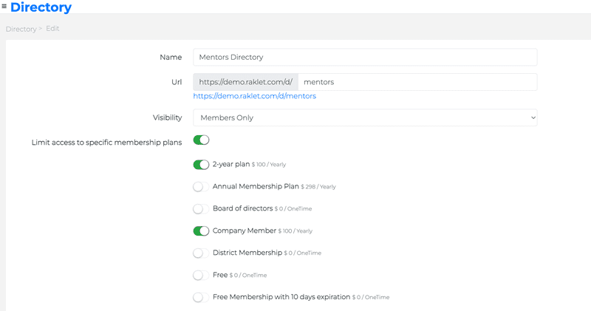Go to Directory breadcrumb link
The width and height of the screenshot is (591, 311).
[x=21, y=29]
